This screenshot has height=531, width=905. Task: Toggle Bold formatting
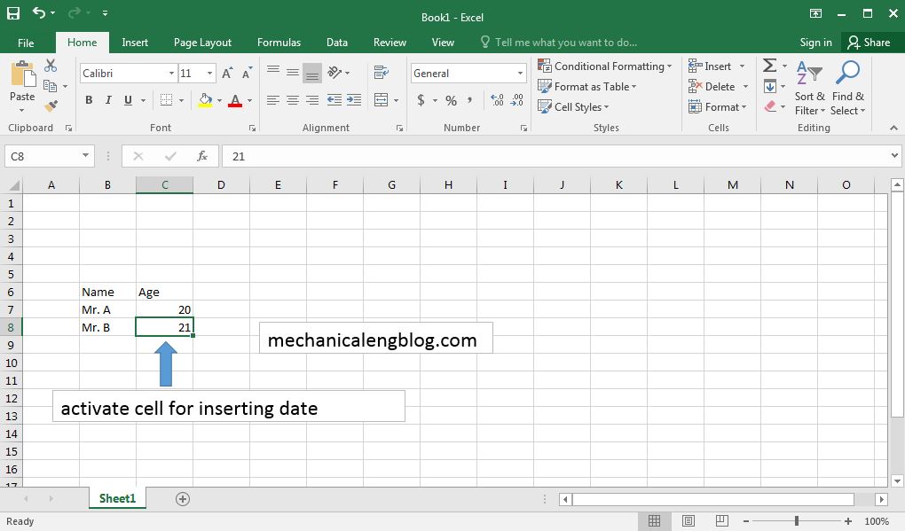[x=89, y=100]
